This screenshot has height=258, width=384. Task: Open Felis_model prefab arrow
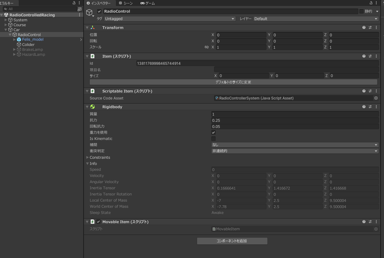81,39
